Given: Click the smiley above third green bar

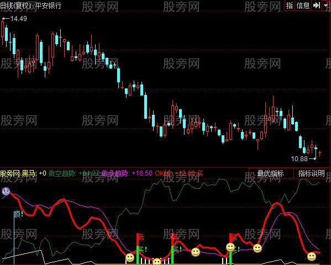Looking at the screenshot, I should pyautogui.click(x=230, y=247).
